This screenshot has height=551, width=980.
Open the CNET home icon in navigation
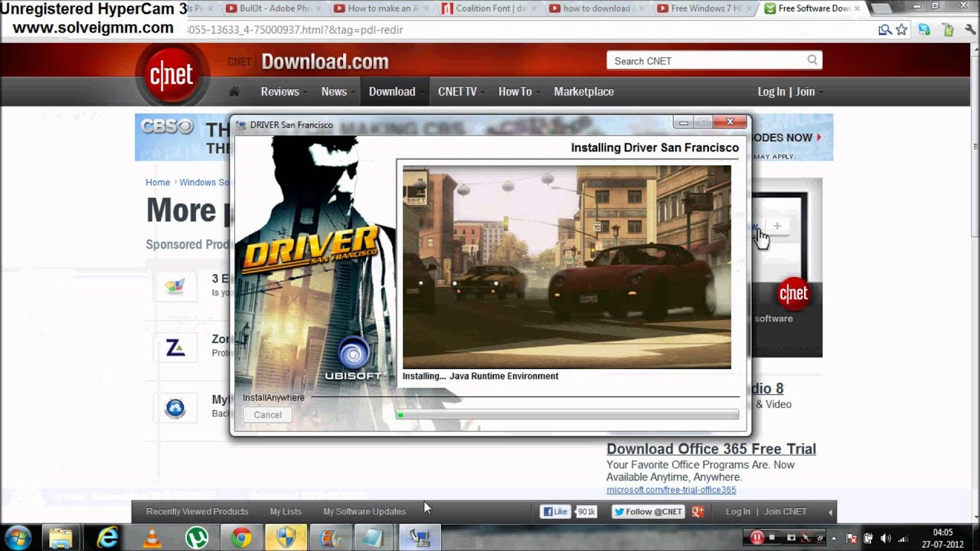(234, 91)
